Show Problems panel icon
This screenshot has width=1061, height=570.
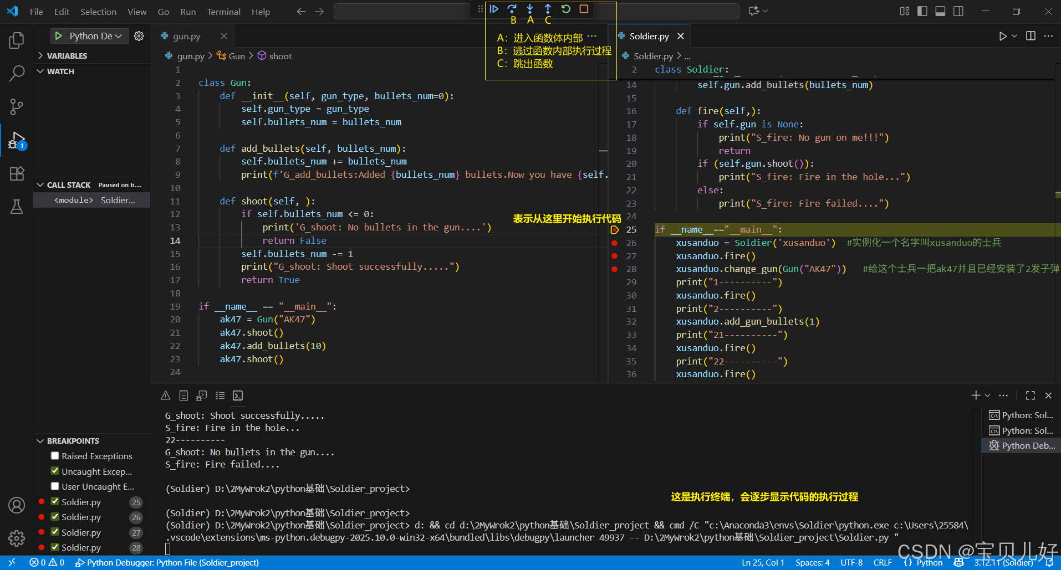[166, 396]
